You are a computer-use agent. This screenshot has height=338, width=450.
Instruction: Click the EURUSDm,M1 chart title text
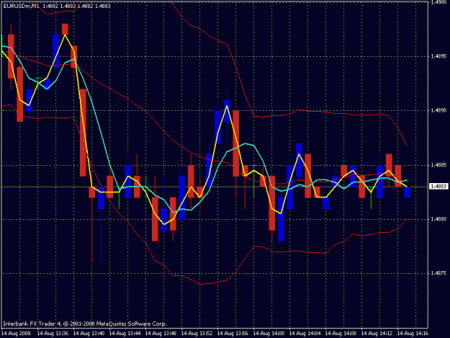pos(57,6)
